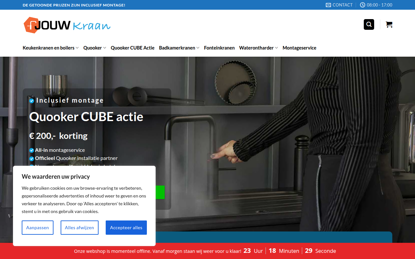Expand the Waterontharder chevron
Screen dimensions: 415x259
click(x=277, y=48)
